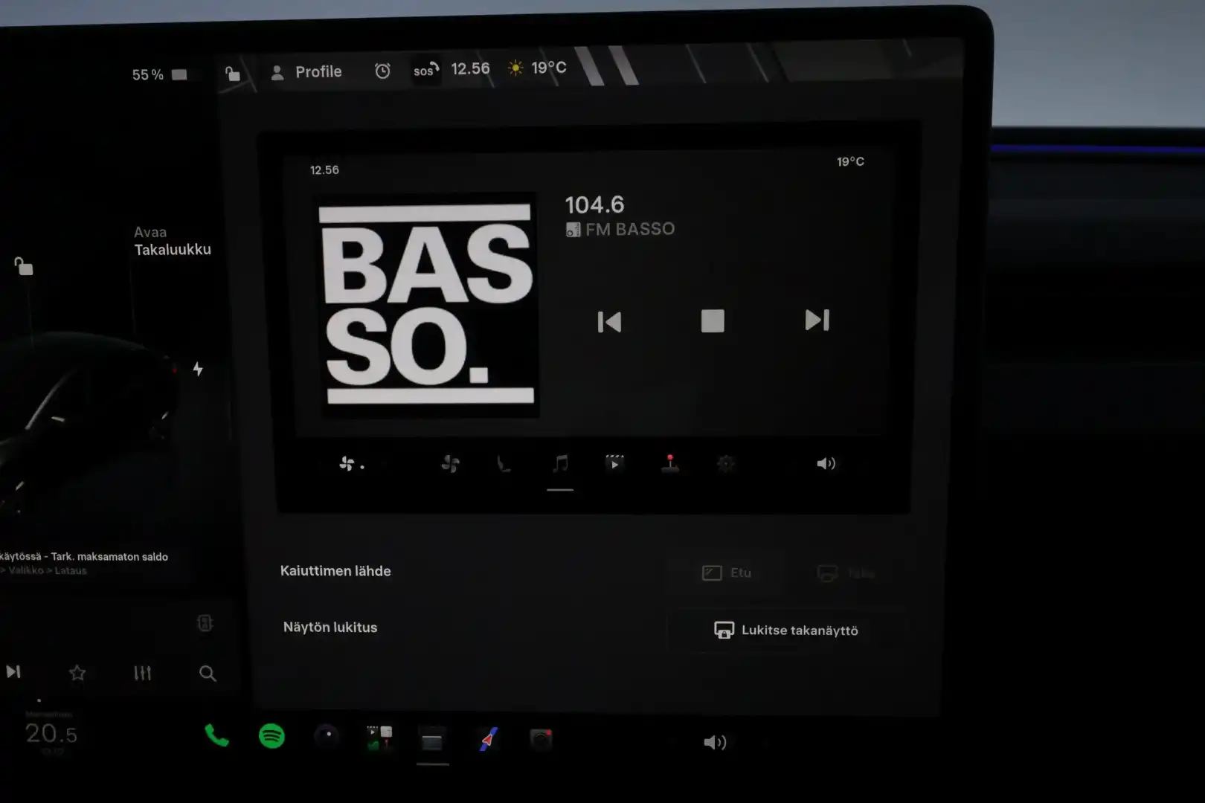The height and width of the screenshot is (803, 1205).
Task: Open the camera lens app in dock
Action: [327, 736]
